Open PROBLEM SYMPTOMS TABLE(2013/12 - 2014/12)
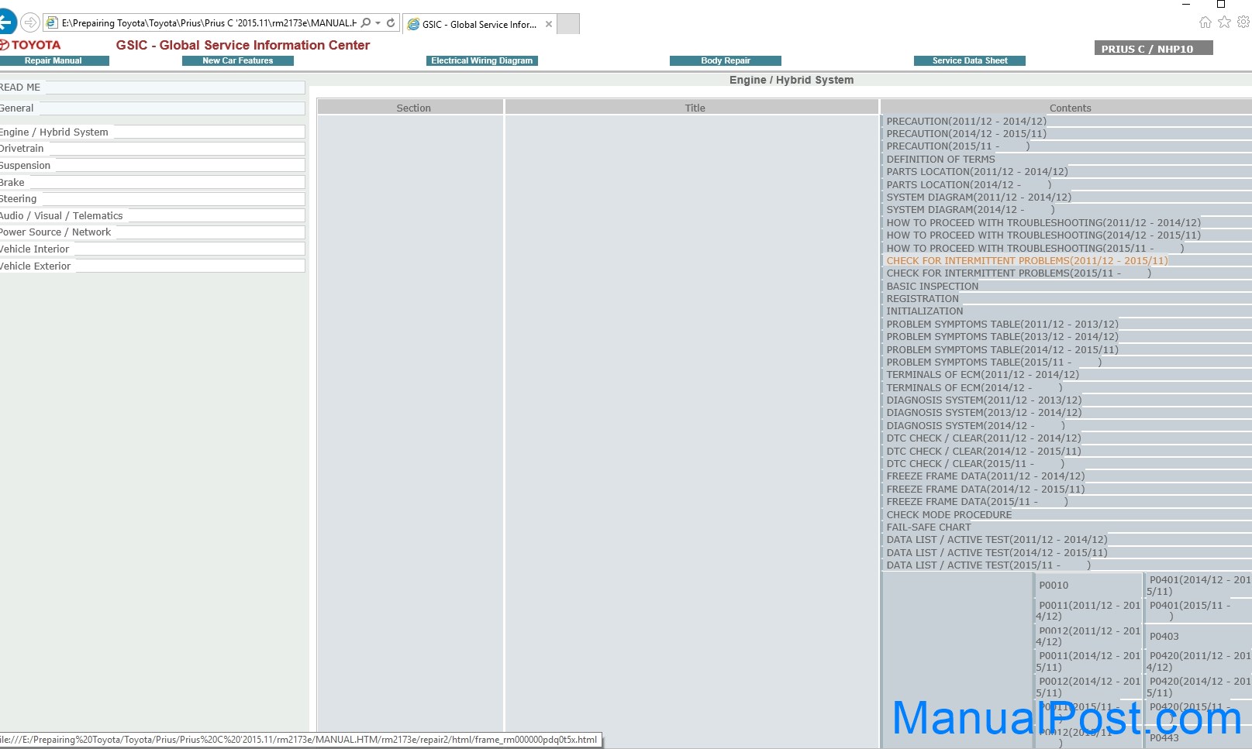 coord(1002,337)
